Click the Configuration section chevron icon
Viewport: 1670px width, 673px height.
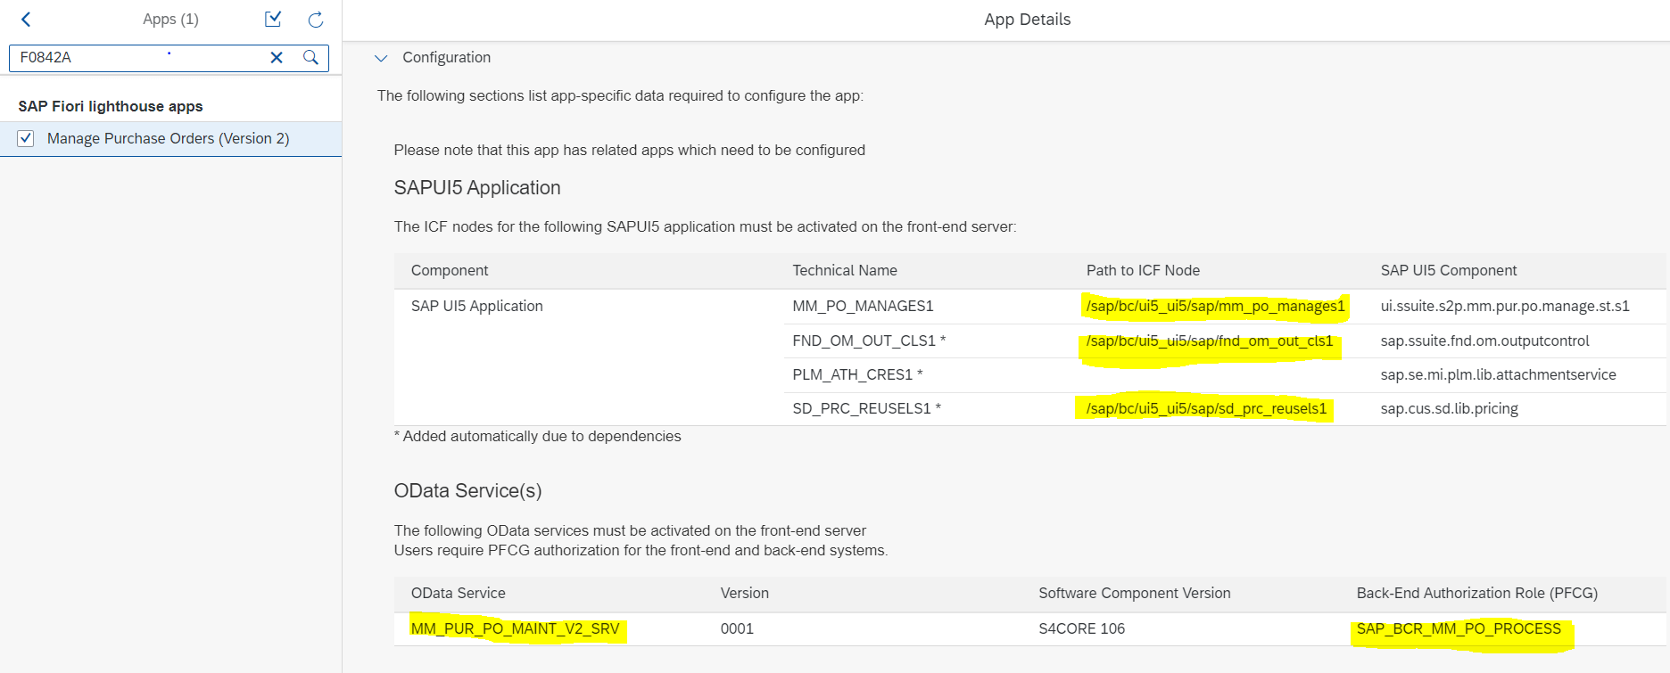coord(382,57)
